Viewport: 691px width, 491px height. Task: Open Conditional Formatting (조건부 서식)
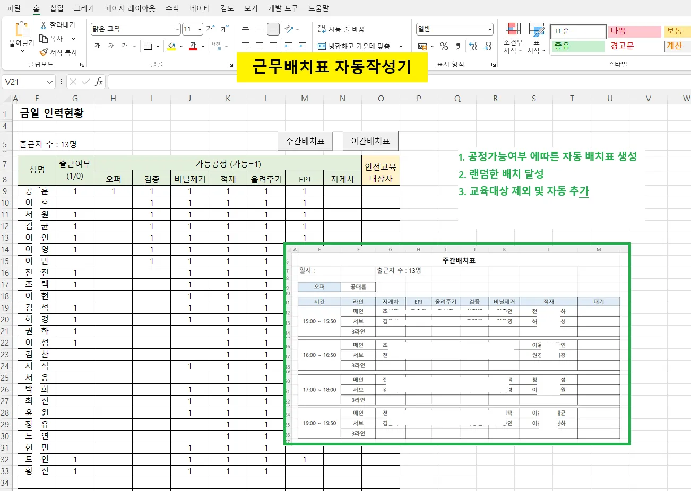[x=513, y=37]
